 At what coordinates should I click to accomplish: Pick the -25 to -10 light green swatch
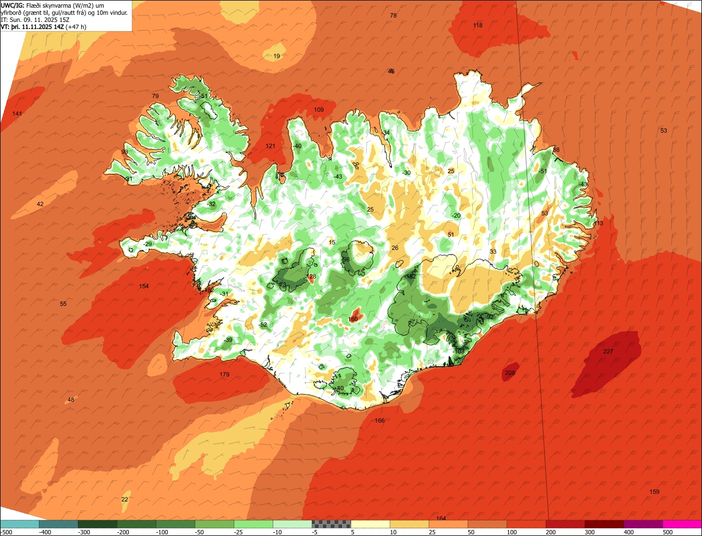click(x=253, y=524)
